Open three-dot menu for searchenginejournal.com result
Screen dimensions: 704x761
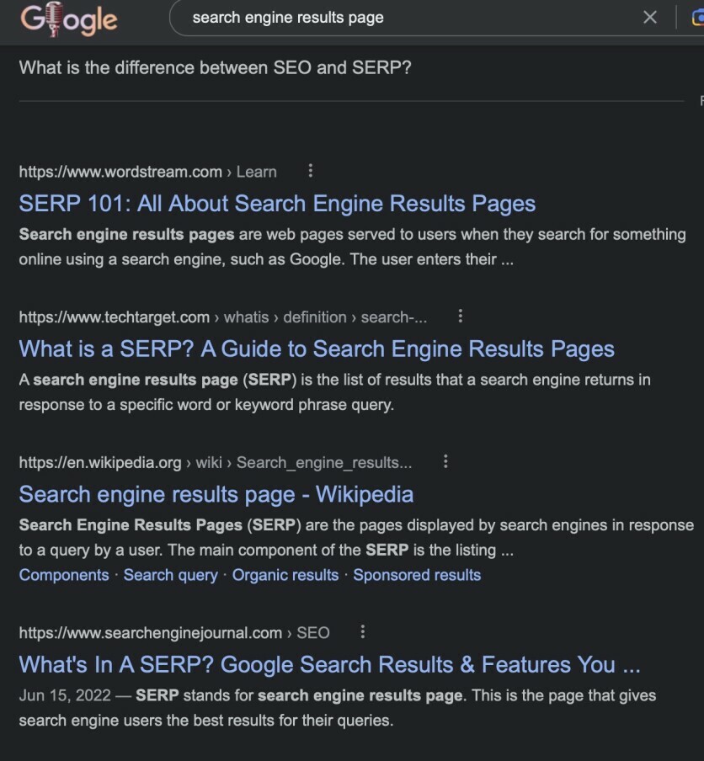click(362, 631)
